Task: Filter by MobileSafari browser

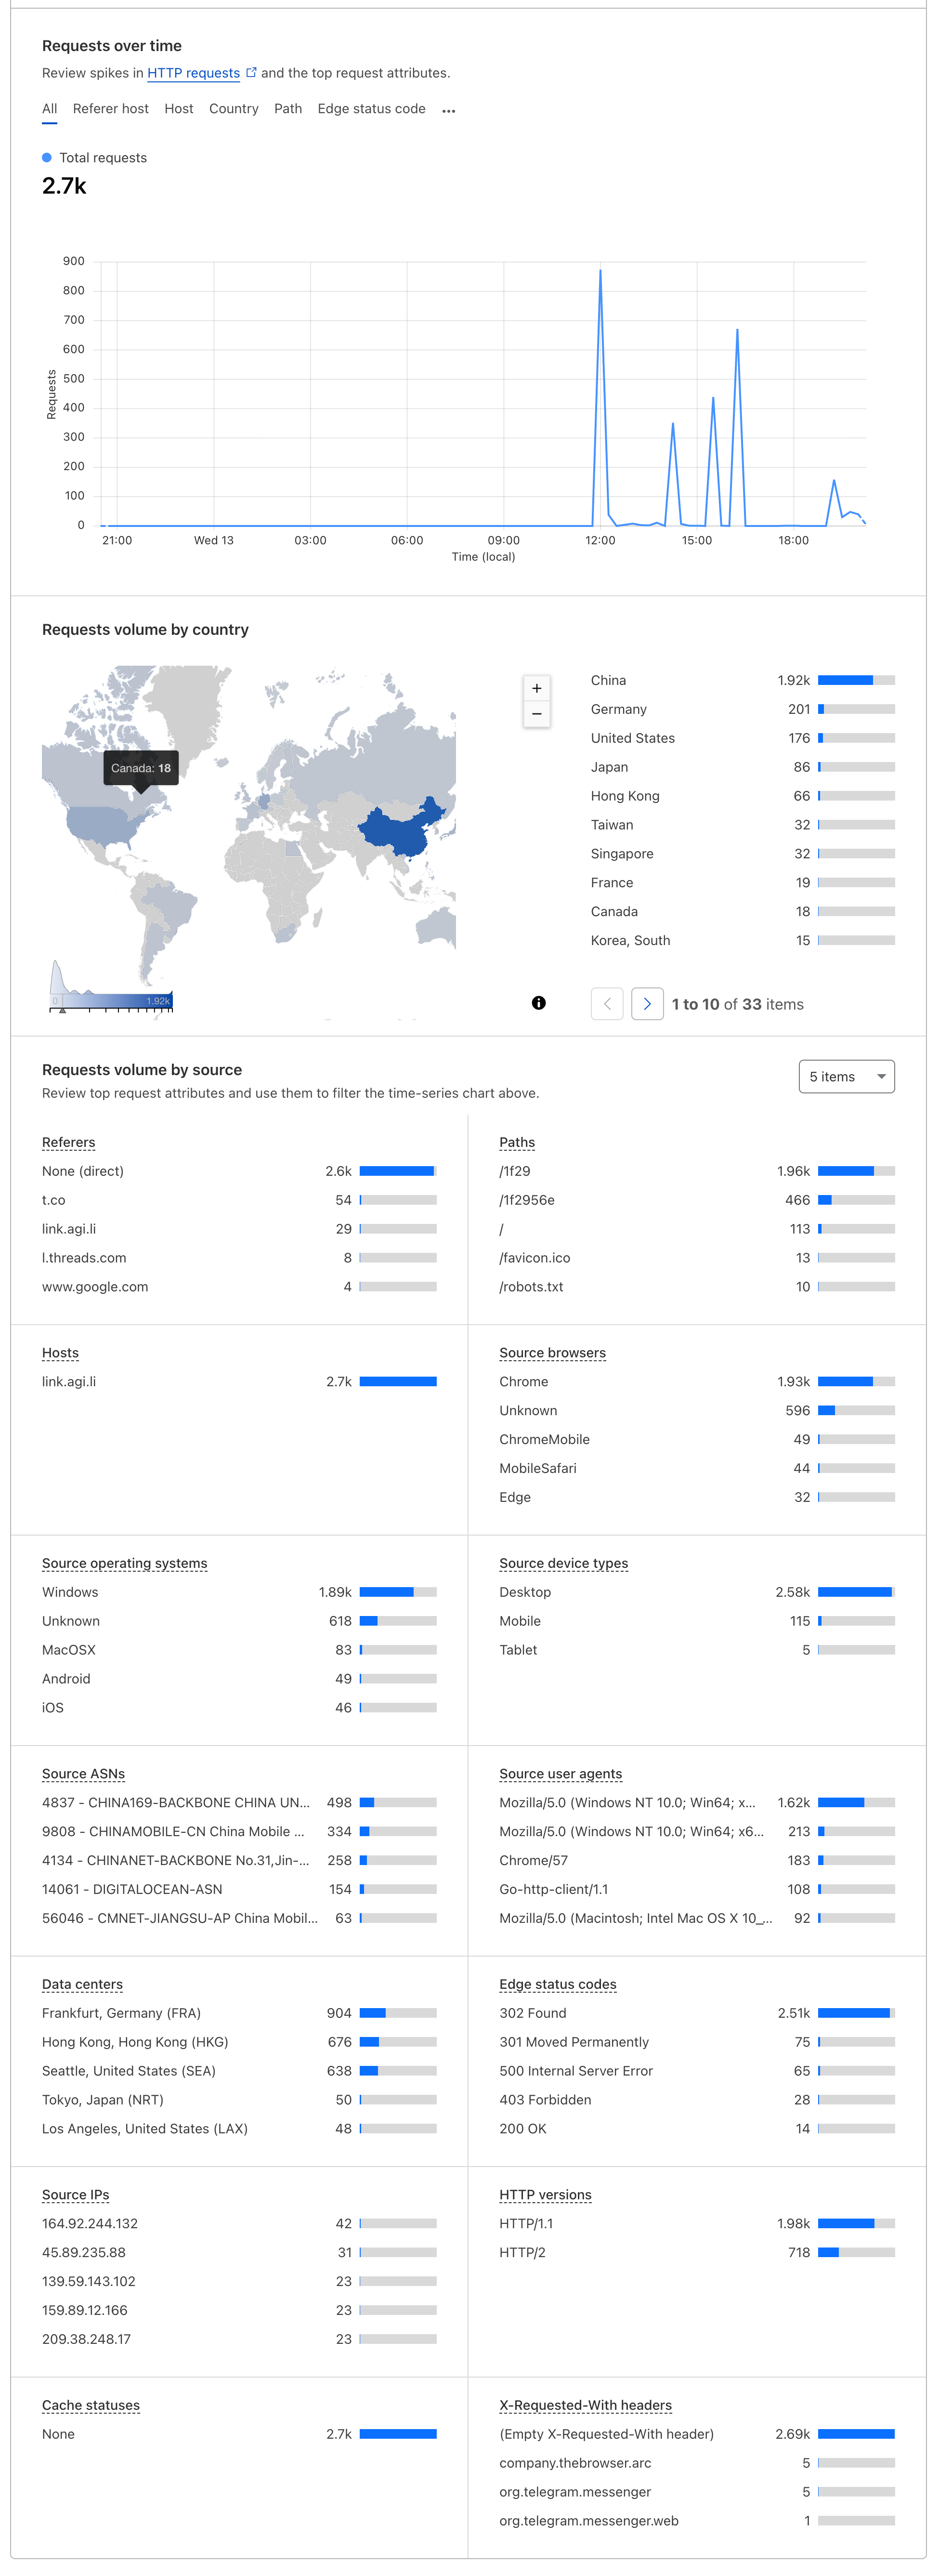Action: coord(697,1468)
